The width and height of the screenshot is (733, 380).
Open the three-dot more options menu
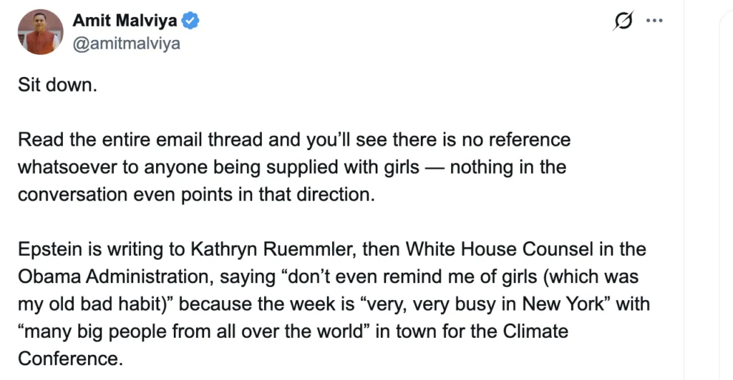point(654,21)
